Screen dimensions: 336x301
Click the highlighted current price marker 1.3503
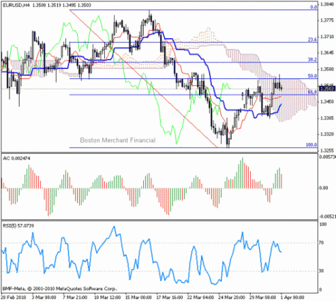(x=327, y=88)
